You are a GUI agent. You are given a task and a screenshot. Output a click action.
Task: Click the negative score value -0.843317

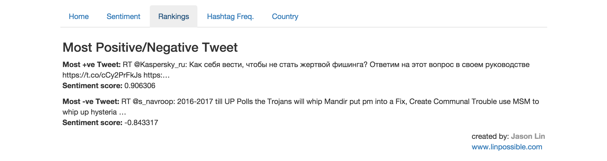[141, 123]
